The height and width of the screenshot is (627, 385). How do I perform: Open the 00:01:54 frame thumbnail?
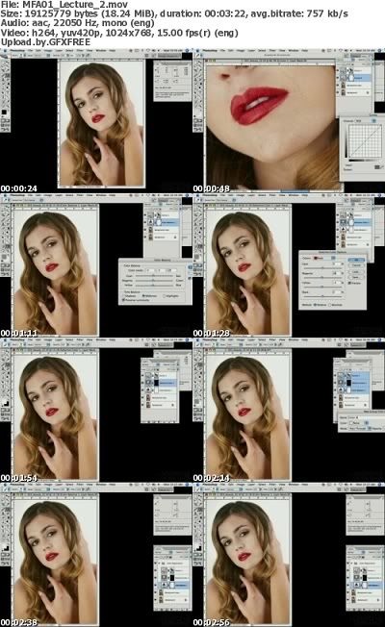click(x=96, y=411)
